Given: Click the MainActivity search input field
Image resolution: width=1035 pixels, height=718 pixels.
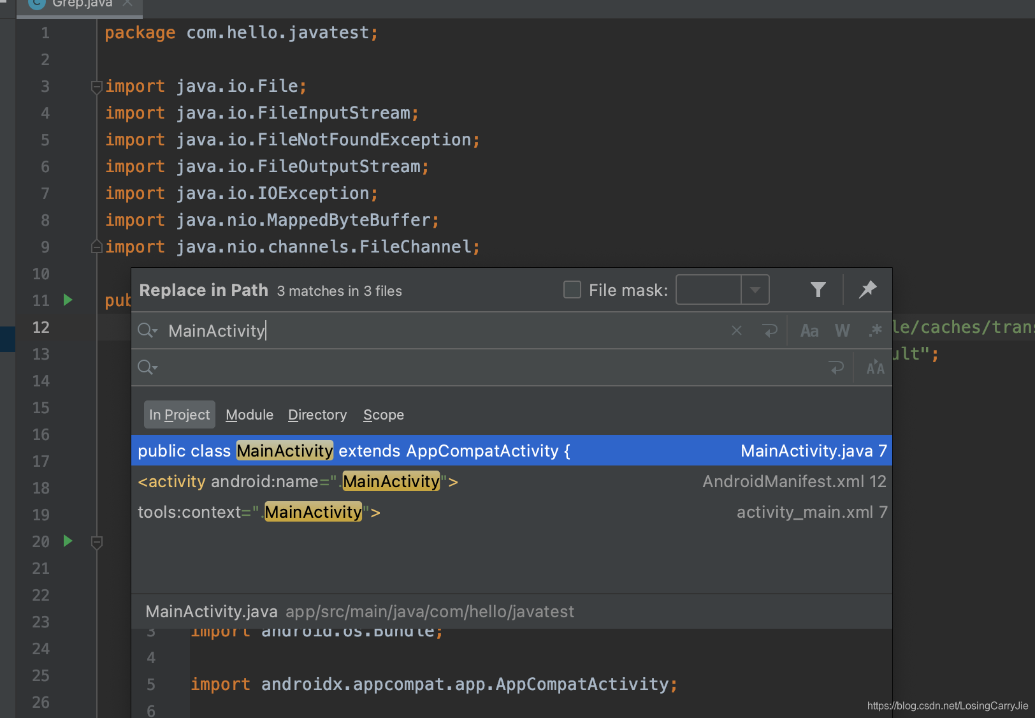Looking at the screenshot, I should [446, 330].
